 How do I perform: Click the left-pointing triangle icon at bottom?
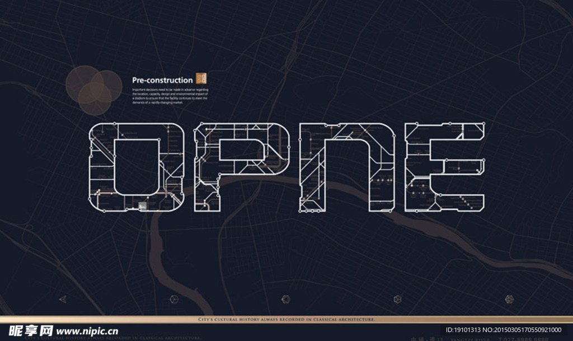(63, 300)
